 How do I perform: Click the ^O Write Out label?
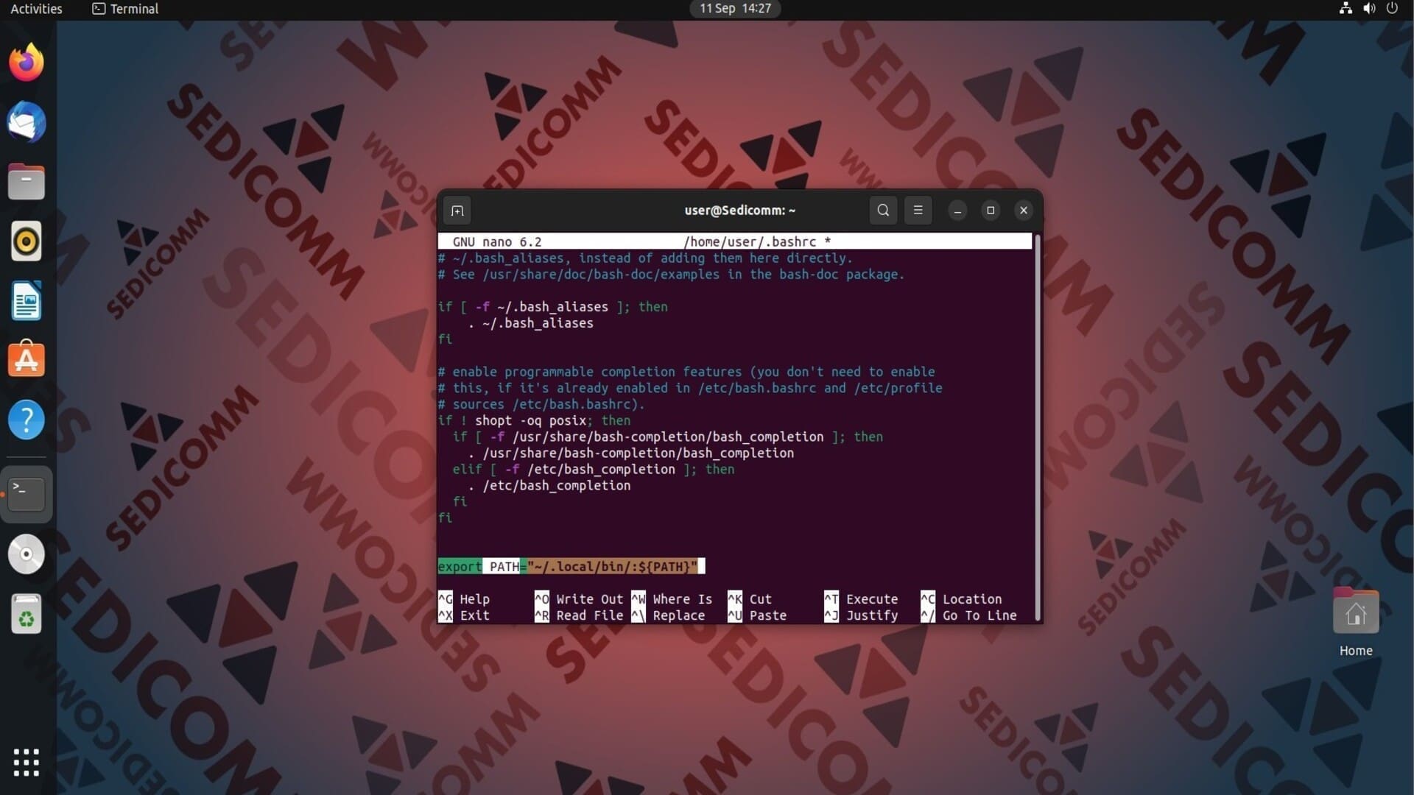(579, 599)
